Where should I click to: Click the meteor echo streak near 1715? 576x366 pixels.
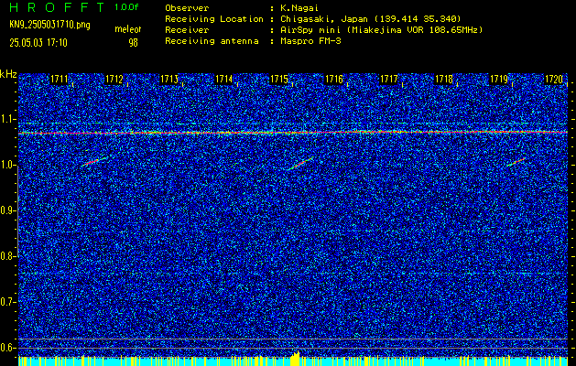pyautogui.click(x=300, y=164)
